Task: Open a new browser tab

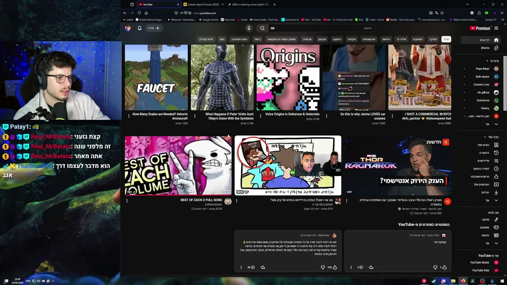Action: [274, 4]
